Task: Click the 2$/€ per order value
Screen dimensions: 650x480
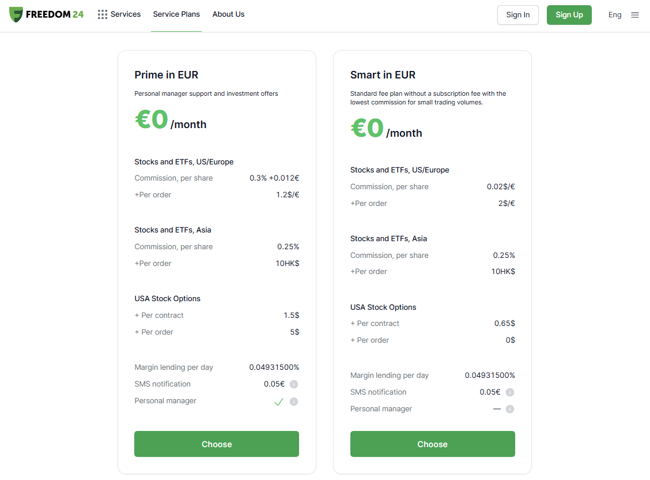Action: coord(507,203)
